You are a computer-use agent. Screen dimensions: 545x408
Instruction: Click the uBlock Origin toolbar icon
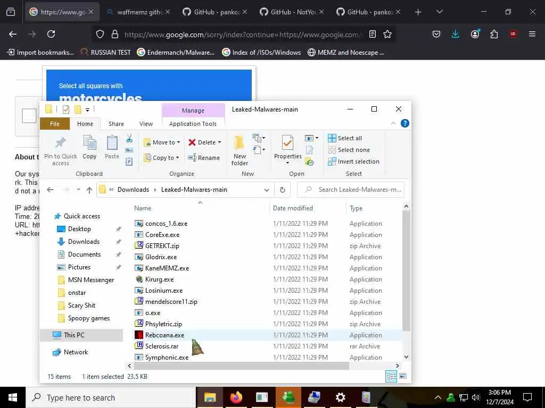tap(513, 34)
